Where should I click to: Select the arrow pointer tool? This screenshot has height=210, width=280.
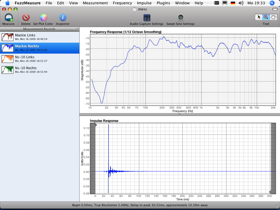pos(259,17)
